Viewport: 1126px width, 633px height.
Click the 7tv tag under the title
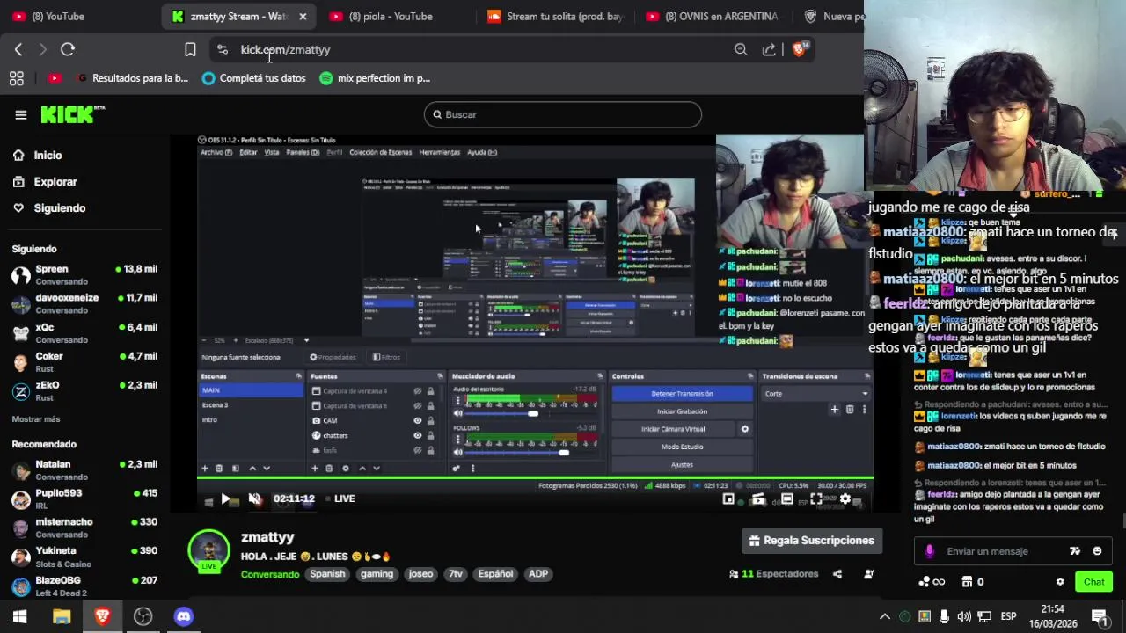coord(456,574)
